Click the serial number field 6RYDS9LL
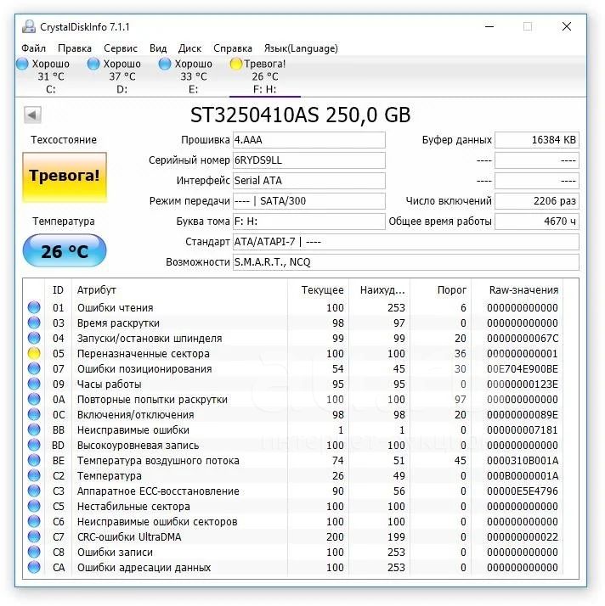This screenshot has width=605, height=606. tap(308, 160)
